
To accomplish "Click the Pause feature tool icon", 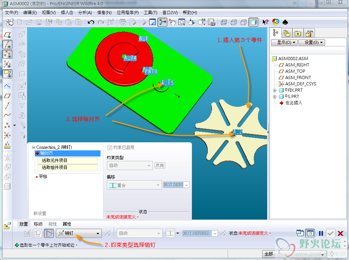I will [321, 233].
